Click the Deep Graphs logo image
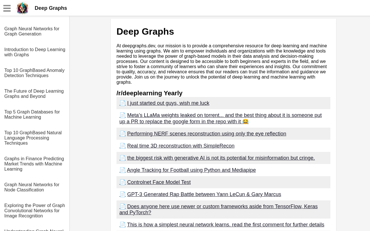370x231 pixels. pos(23,8)
